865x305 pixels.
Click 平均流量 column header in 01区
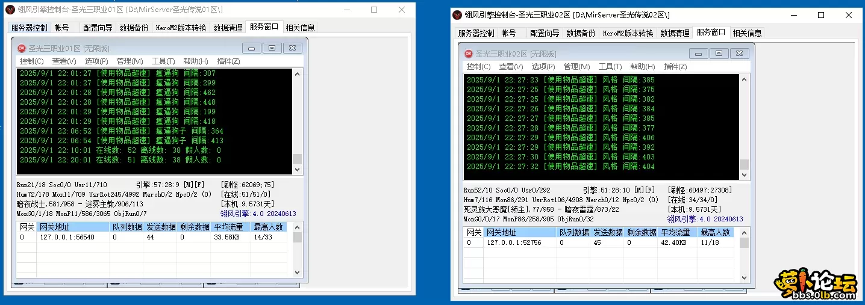click(x=228, y=227)
